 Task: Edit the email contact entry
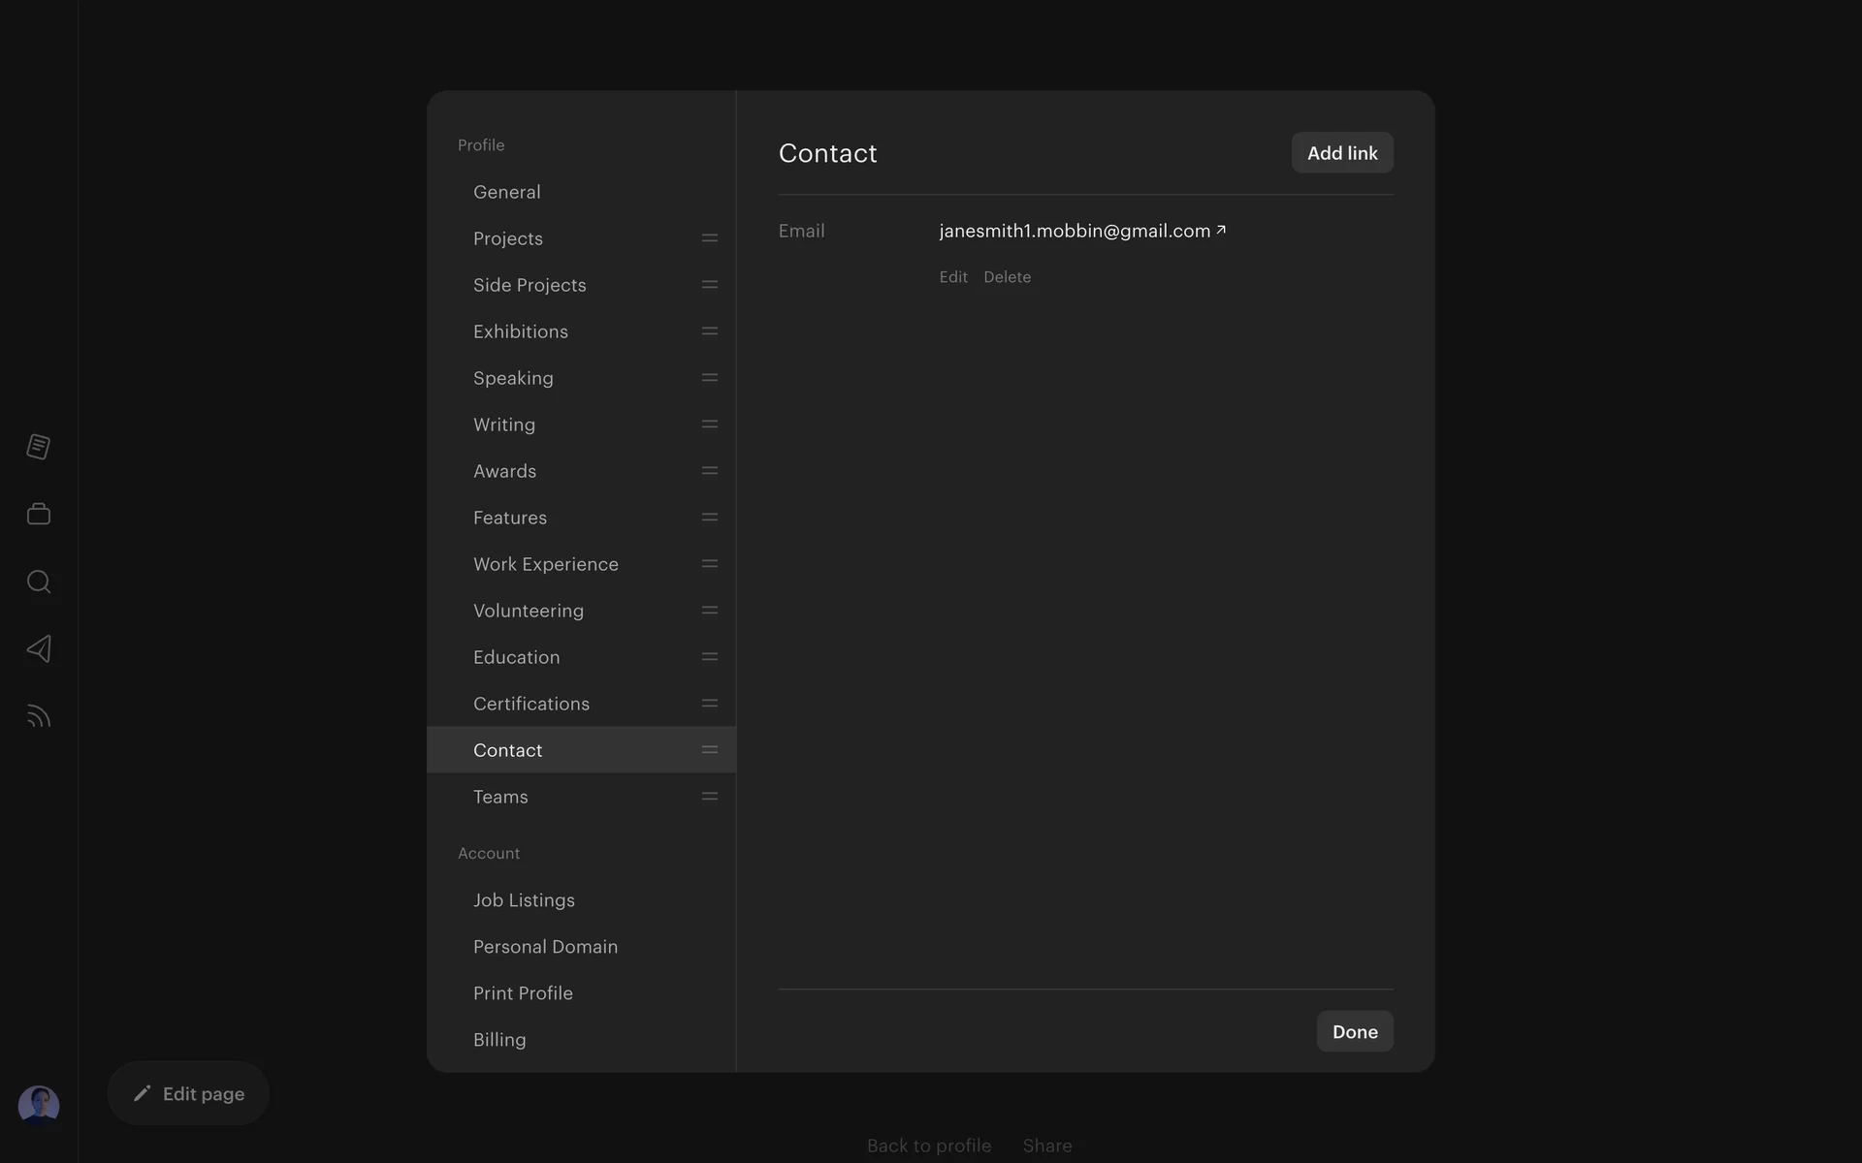tap(953, 277)
